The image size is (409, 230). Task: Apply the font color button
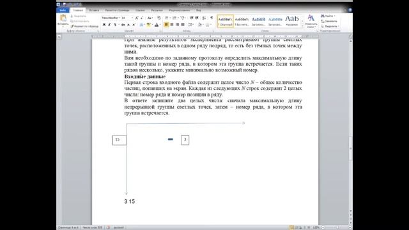pos(157,25)
